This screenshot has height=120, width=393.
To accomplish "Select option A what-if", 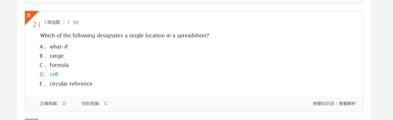I will (x=54, y=47).
